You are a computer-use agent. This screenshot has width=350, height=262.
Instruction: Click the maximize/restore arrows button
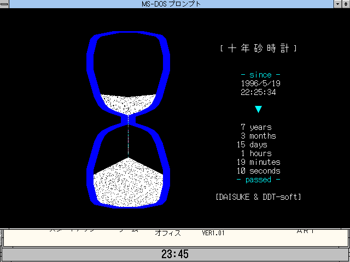(x=346, y=4)
